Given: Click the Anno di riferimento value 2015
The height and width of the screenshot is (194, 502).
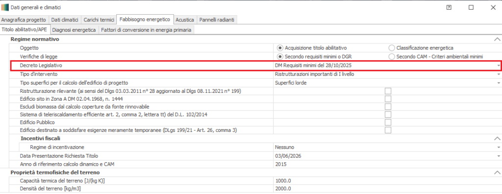Looking at the screenshot, I should click(281, 164).
